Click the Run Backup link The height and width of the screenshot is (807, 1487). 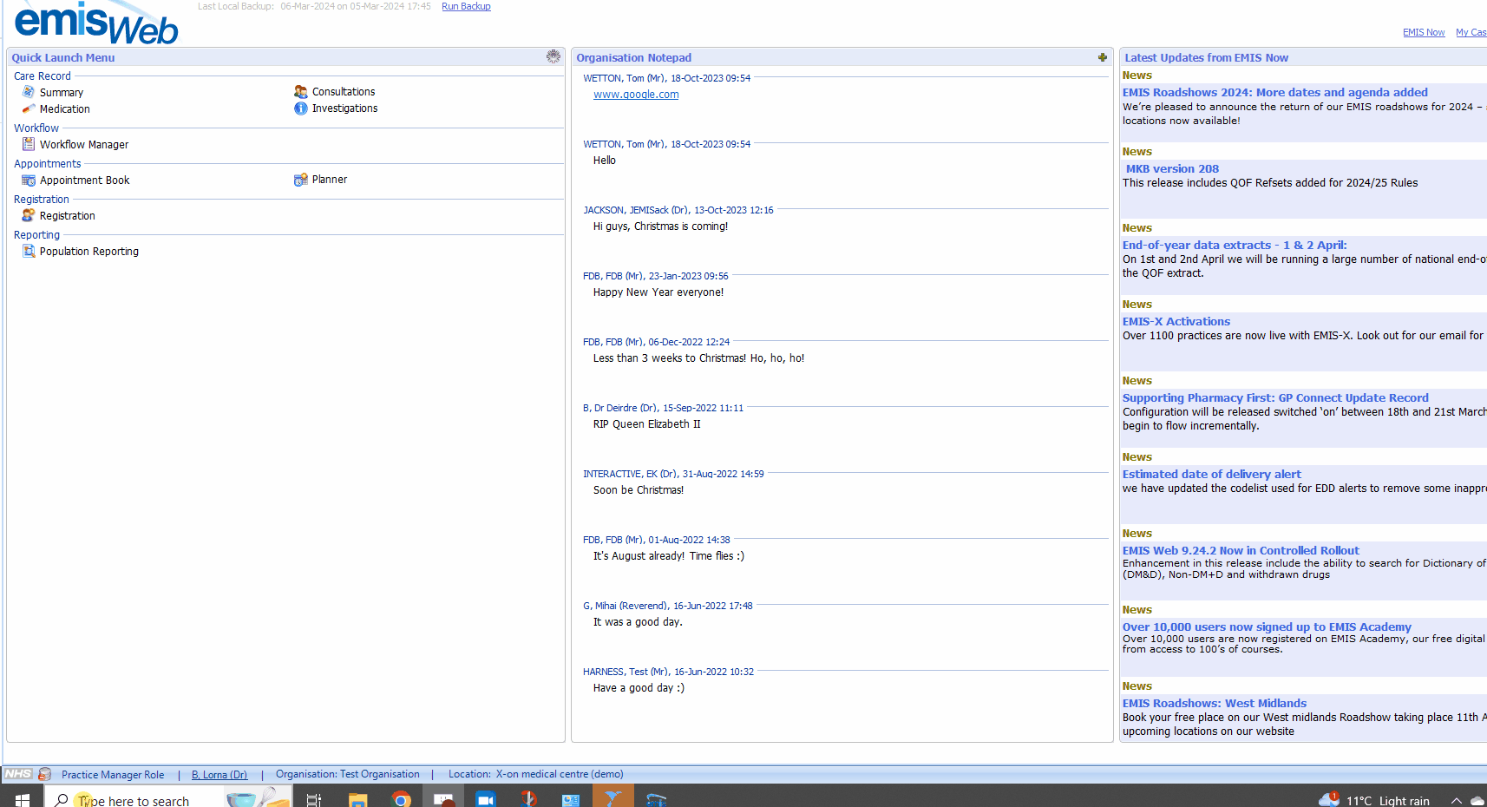(x=466, y=6)
